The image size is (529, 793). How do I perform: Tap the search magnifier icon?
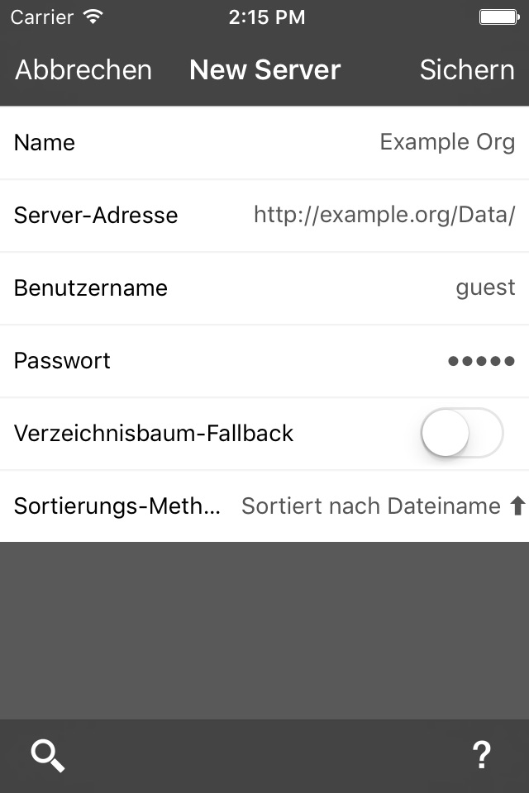click(48, 756)
